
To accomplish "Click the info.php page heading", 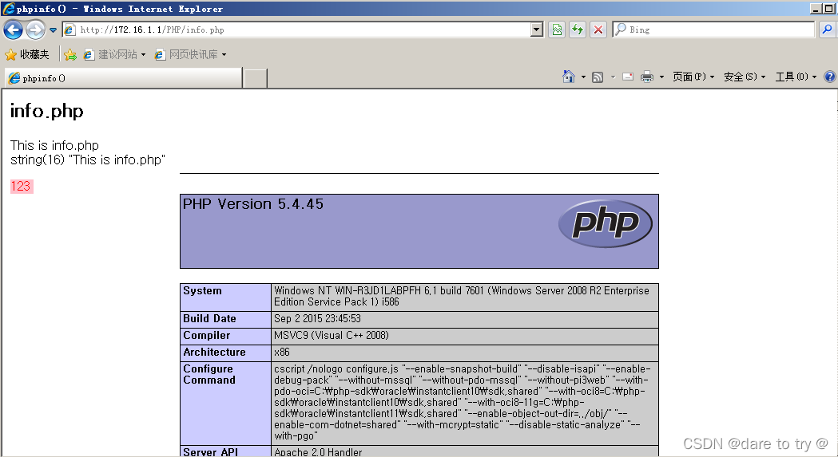I will tap(47, 111).
